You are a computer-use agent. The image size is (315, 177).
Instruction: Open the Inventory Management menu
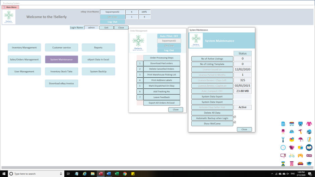(x=24, y=48)
